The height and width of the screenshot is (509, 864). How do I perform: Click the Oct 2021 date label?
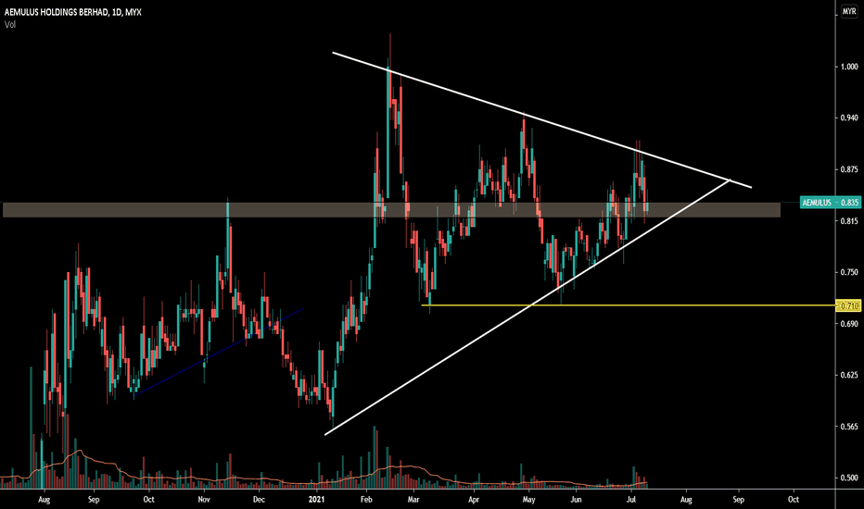tap(794, 500)
